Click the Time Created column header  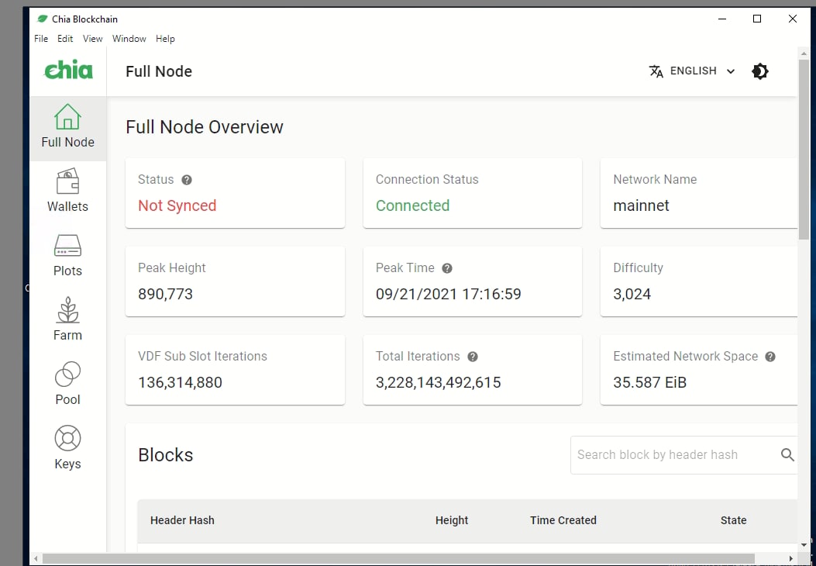click(x=563, y=520)
